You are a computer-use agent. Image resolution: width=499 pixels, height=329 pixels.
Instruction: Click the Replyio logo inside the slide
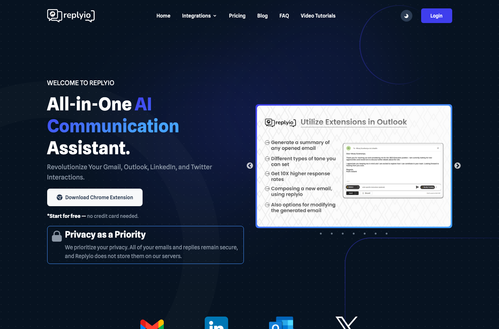tap(280, 122)
